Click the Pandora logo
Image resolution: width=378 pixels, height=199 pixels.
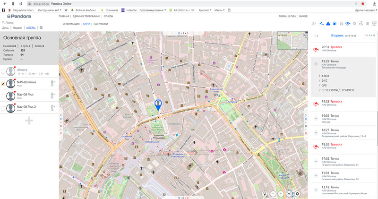point(19,16)
